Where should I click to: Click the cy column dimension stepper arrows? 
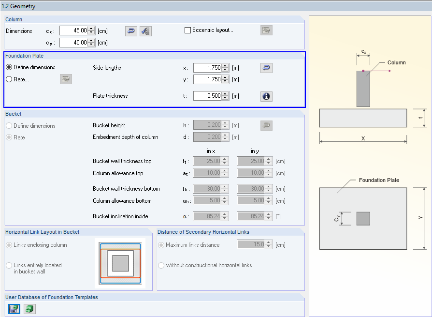(x=91, y=43)
